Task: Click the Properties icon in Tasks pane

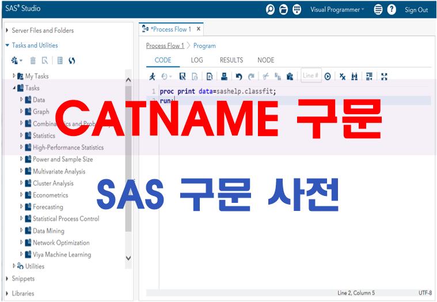Action: click(x=44, y=61)
